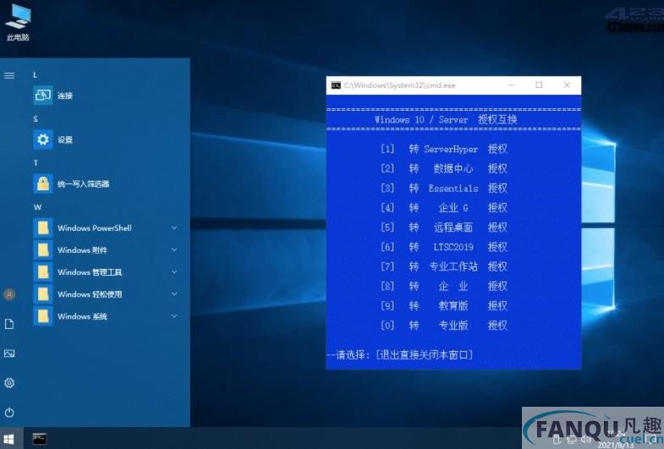Click the Windows 10 / Server 授权互换 heading

446,119
